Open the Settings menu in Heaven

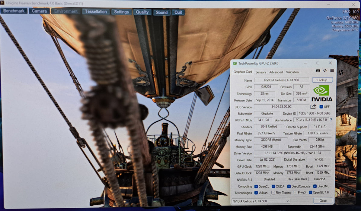(121, 12)
